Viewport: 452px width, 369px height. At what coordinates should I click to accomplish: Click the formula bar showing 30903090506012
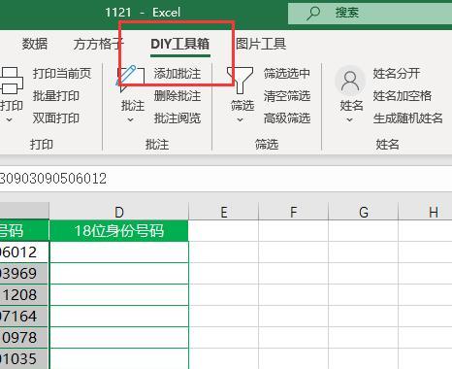[x=226, y=179]
